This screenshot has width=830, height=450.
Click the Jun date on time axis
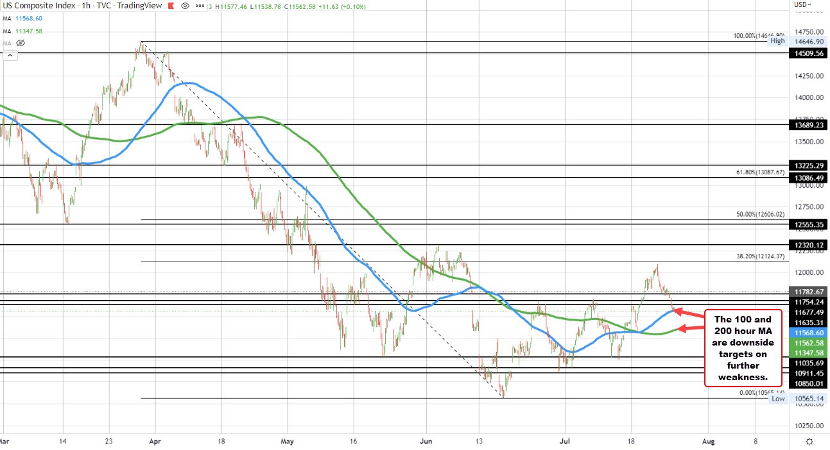coord(425,441)
